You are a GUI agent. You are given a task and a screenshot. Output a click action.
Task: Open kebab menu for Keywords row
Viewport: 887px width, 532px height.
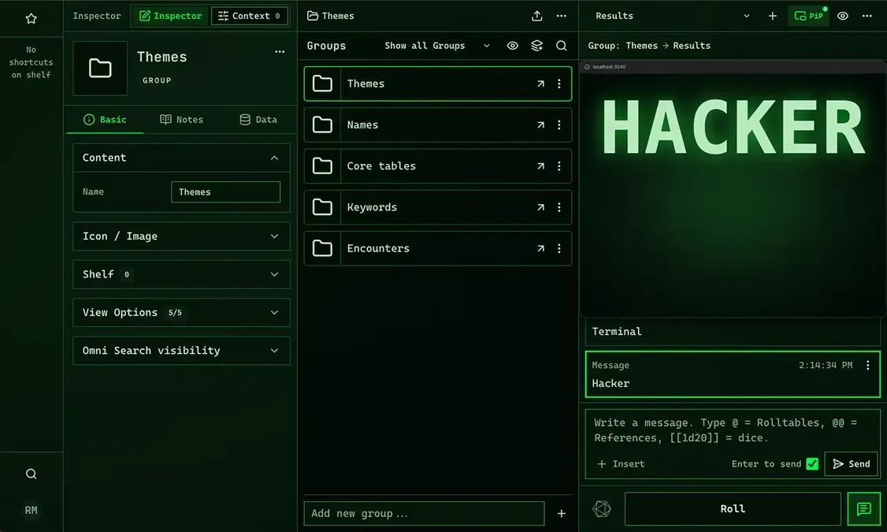click(x=559, y=208)
